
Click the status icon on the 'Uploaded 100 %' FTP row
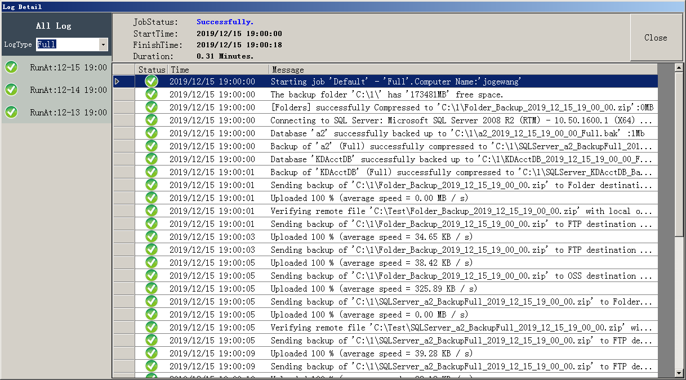[x=151, y=236]
